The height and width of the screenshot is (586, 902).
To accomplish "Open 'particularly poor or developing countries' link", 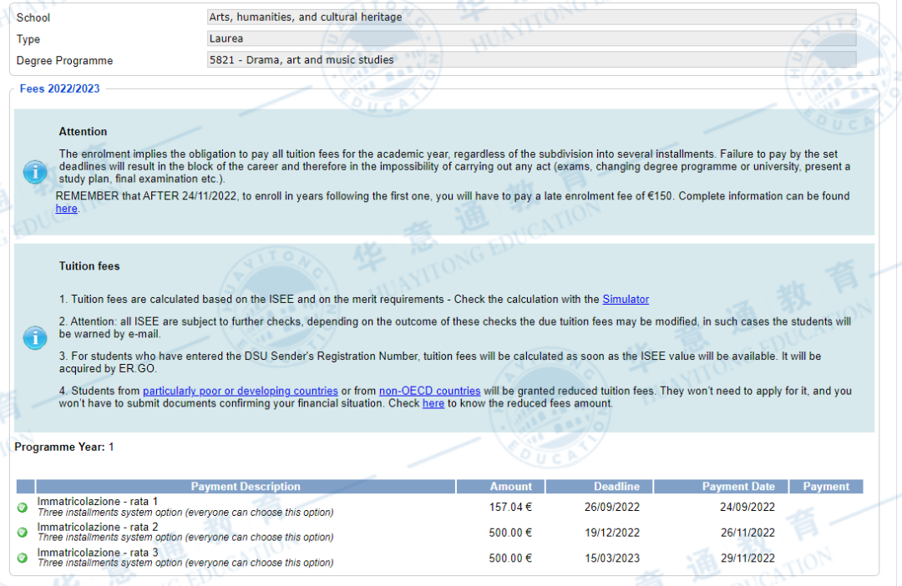I will point(240,391).
